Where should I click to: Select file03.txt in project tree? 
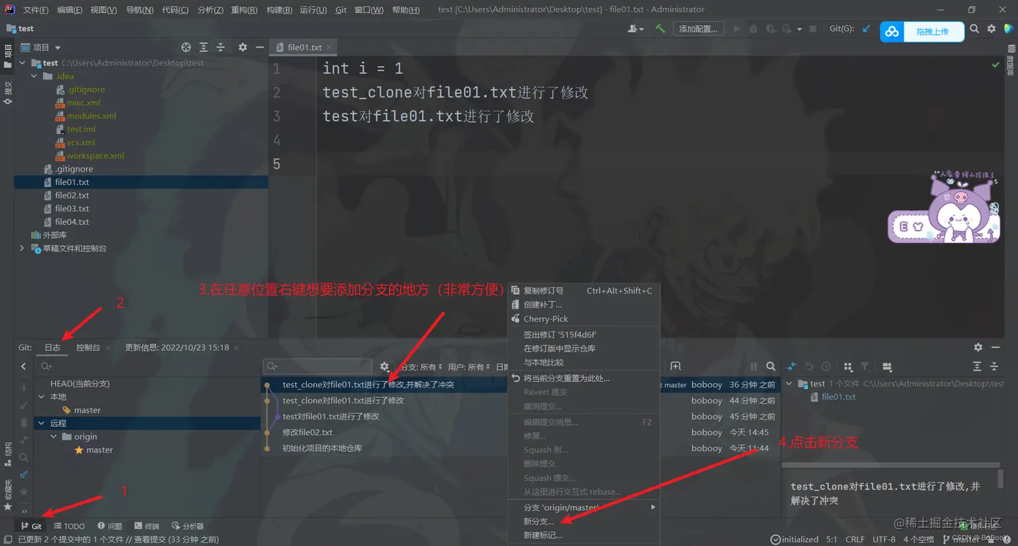[72, 209]
